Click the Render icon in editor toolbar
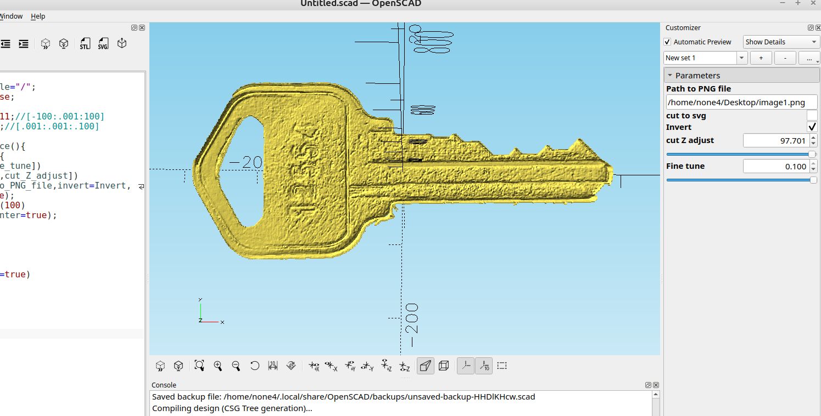Viewport: 821px width, 416px height. [x=64, y=44]
